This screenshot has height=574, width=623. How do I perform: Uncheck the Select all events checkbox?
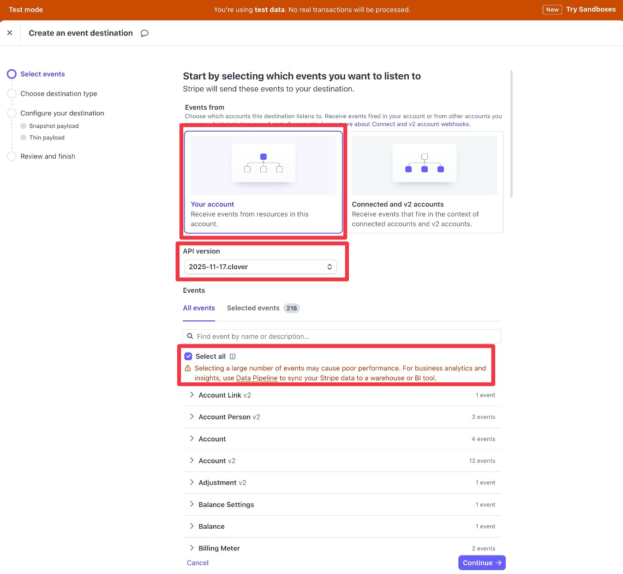tap(188, 356)
